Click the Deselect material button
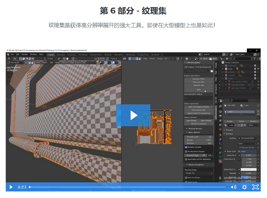This screenshot has width=267, height=198. coord(254,121)
